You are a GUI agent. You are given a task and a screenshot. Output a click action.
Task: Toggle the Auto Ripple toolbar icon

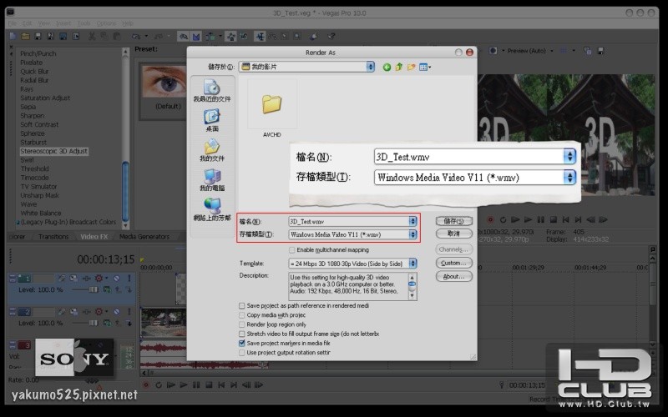[210, 37]
